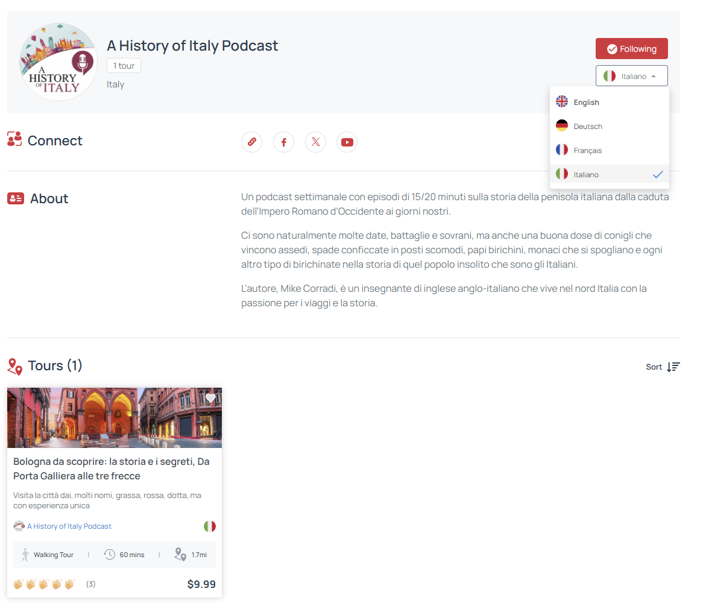
Task: Click the A History of Italy Podcast heading
Action: tap(192, 46)
